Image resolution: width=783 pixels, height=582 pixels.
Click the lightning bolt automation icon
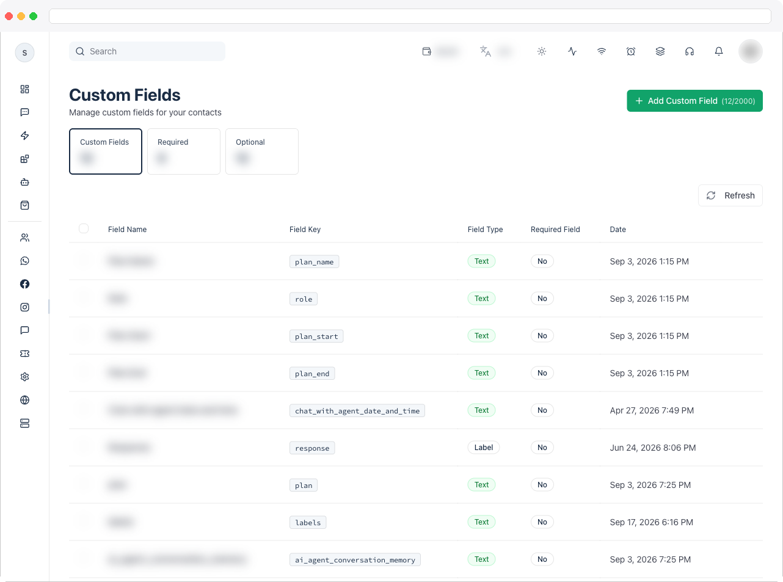24,136
